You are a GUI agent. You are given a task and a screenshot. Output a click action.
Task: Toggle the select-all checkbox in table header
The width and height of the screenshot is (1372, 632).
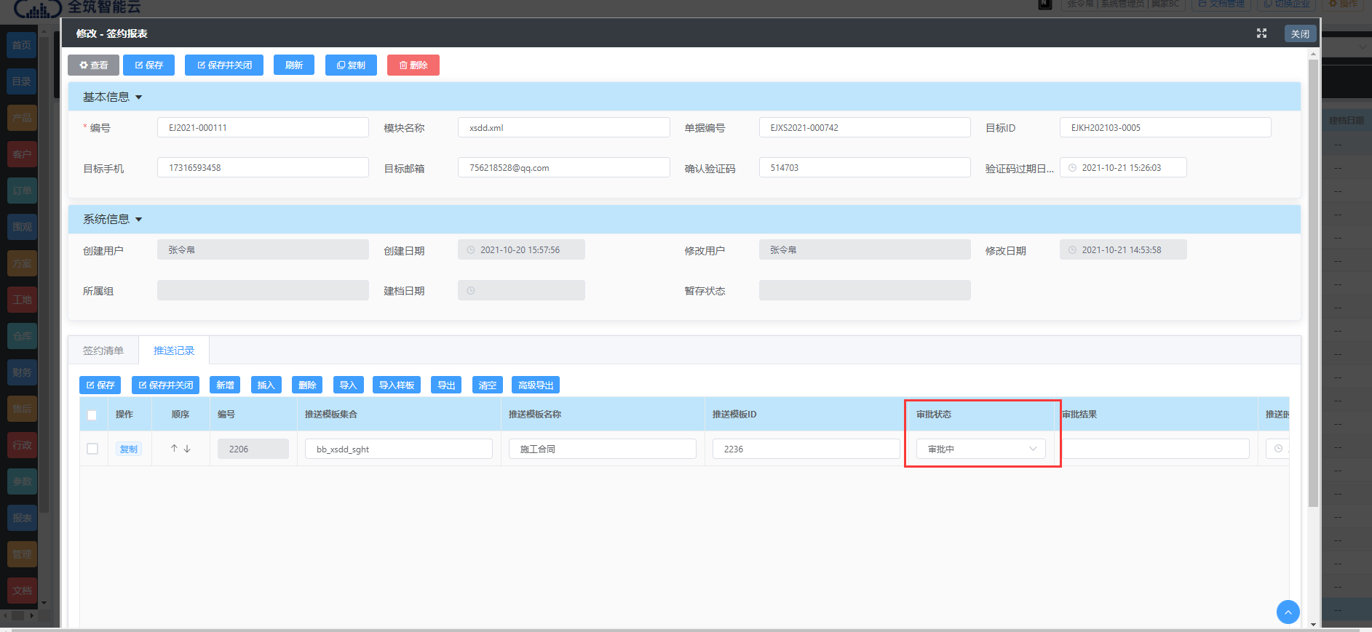[92, 415]
